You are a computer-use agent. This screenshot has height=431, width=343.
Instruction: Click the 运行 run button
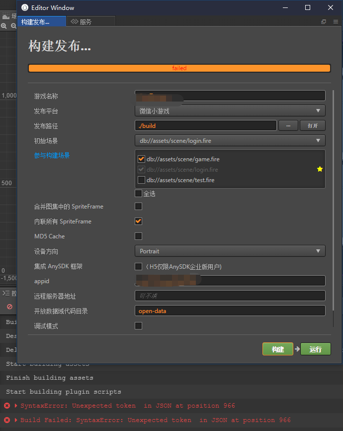point(316,349)
